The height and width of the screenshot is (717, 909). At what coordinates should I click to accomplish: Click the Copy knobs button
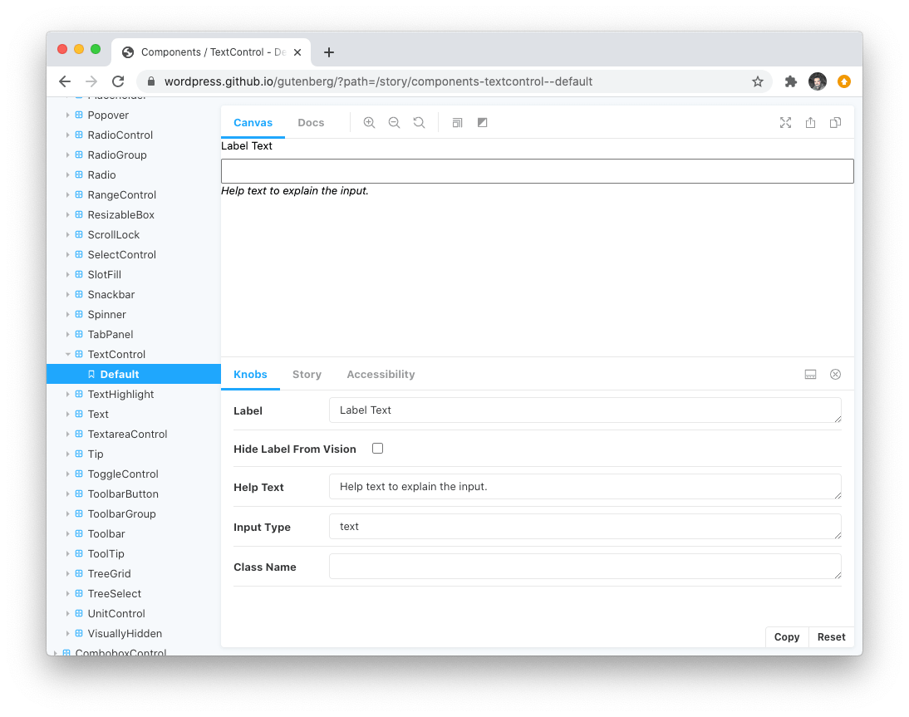pyautogui.click(x=787, y=637)
